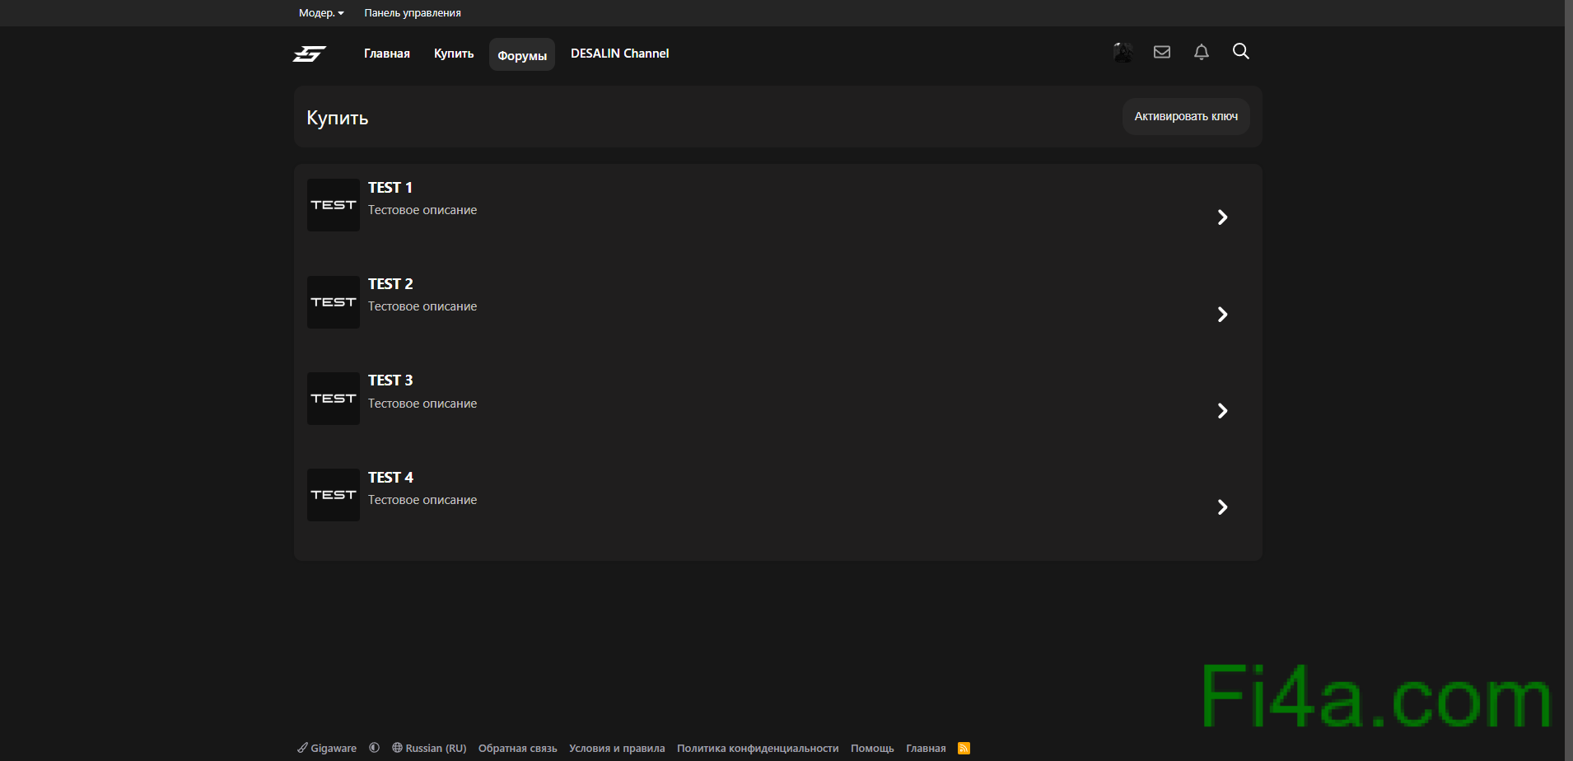Show alerts via the bell icon
The width and height of the screenshot is (1573, 761).
tap(1202, 53)
